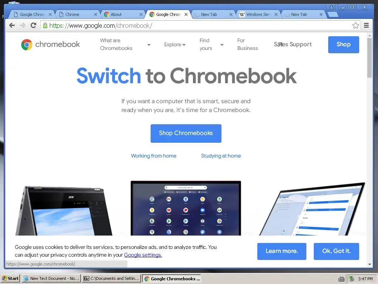This screenshot has width=378, height=284.
Task: Open Sales Support in the navigation
Action: point(293,44)
